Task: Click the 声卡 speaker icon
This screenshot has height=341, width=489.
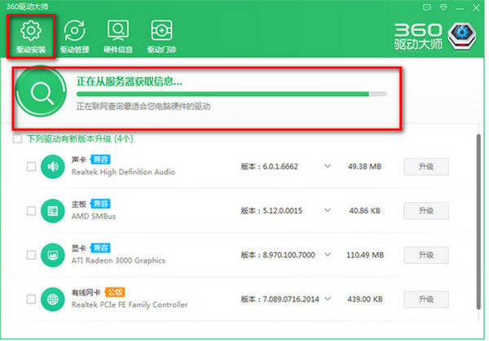Action: pos(53,167)
